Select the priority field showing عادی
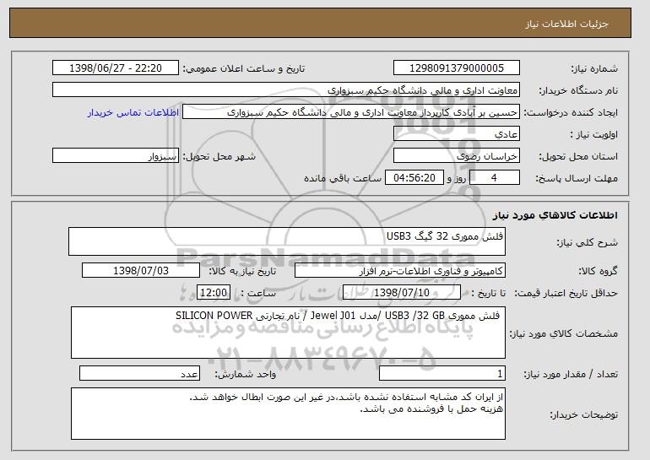 (457, 134)
